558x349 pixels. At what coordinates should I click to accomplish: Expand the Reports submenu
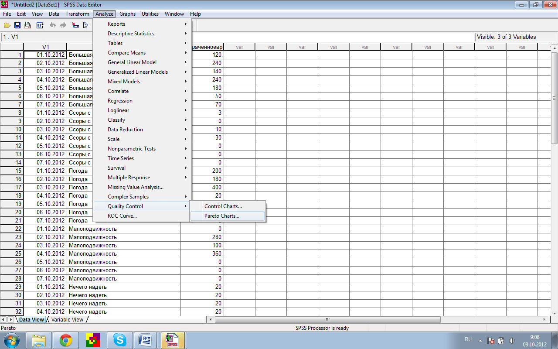[142, 24]
